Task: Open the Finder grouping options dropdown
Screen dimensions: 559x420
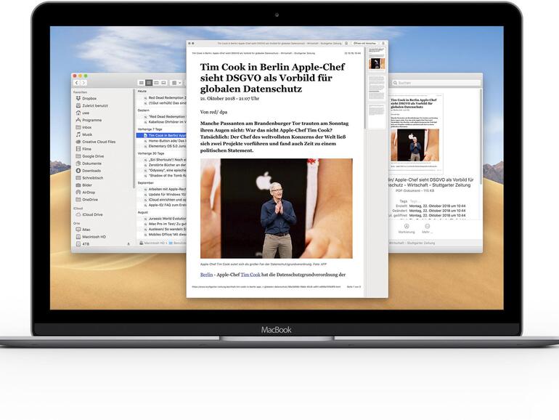Action: 176,83
